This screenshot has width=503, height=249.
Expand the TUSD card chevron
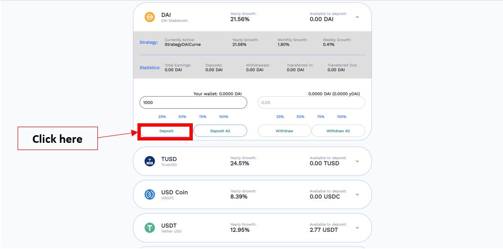click(357, 161)
